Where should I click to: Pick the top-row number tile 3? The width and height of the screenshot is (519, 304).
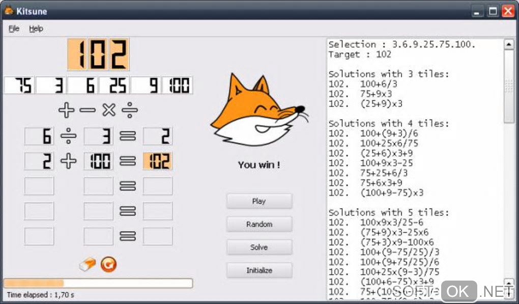coord(51,85)
